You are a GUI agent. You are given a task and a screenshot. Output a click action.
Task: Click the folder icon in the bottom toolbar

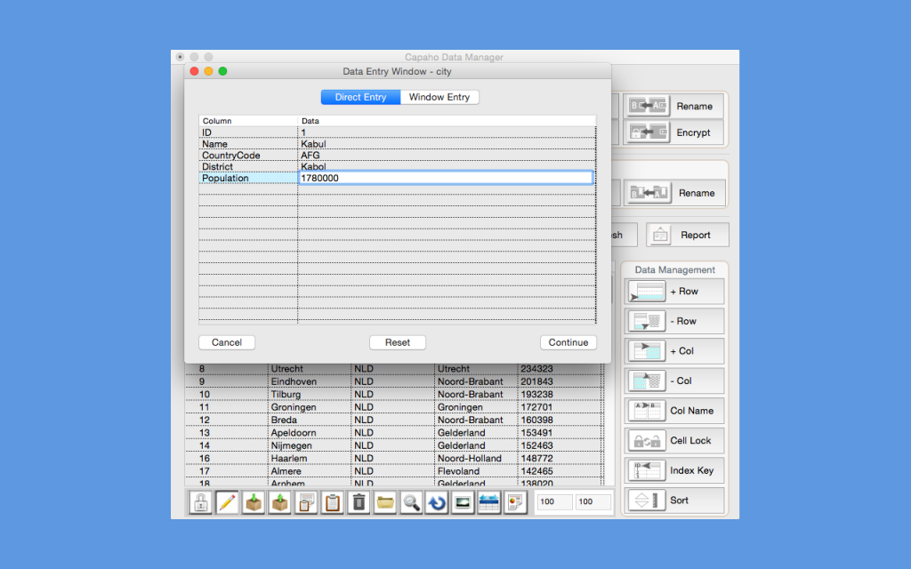(384, 502)
